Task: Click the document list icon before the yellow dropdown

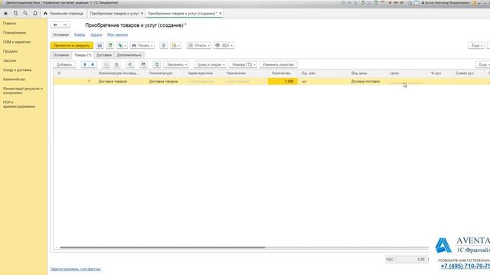Action: 163,46
